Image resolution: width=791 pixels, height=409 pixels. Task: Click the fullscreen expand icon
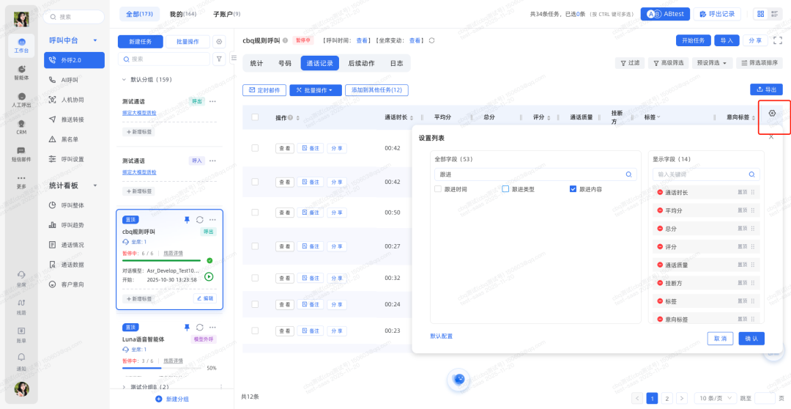coord(776,40)
